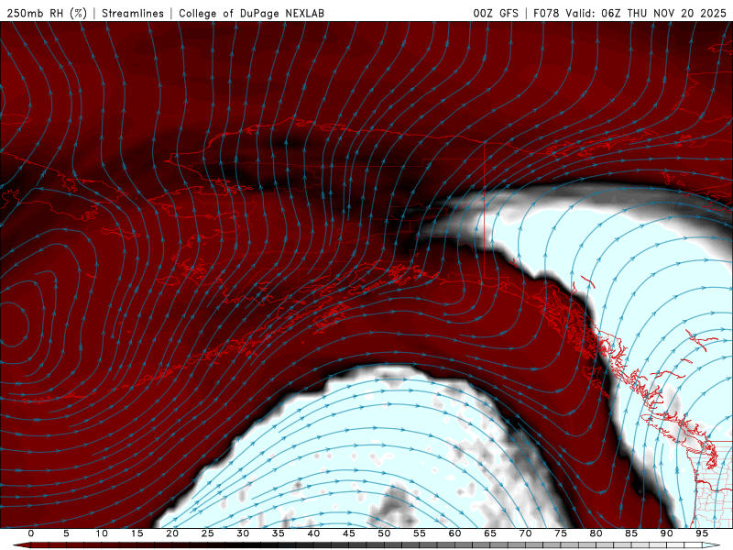This screenshot has width=733, height=550.
Task: Click the "15" label on the color scale
Action: coord(137,533)
